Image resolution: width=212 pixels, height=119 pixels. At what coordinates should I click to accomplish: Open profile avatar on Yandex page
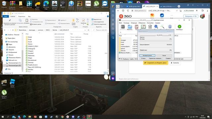pos(202,16)
